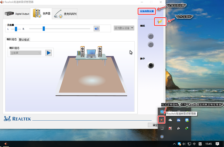Select the lower analog jack circle

[x=151, y=45]
